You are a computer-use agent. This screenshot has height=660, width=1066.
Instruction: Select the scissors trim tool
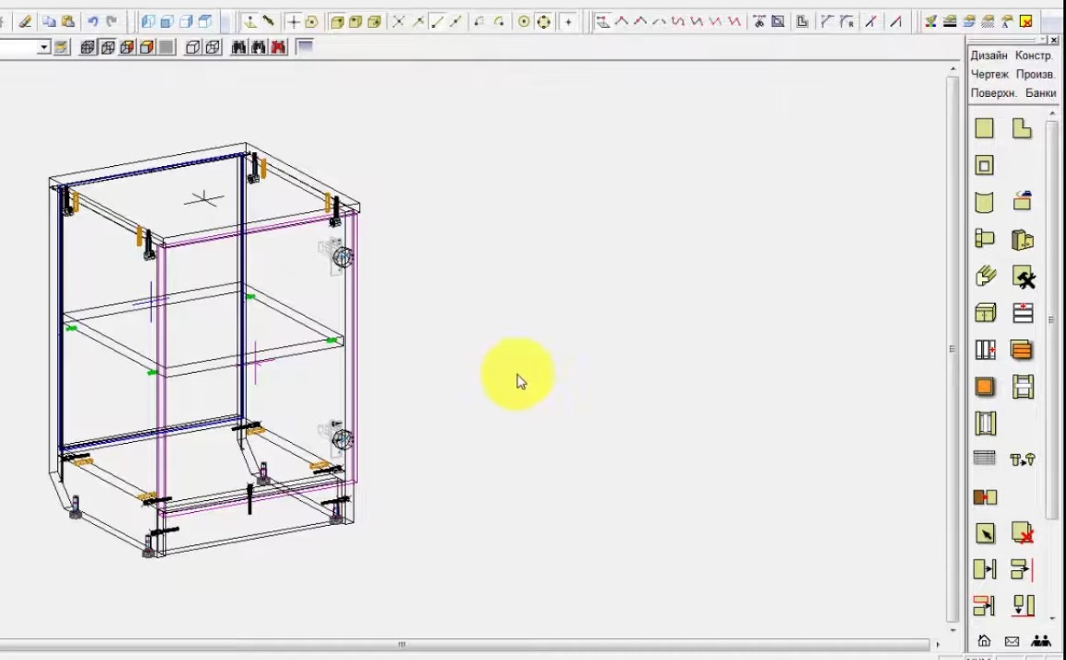(759, 22)
